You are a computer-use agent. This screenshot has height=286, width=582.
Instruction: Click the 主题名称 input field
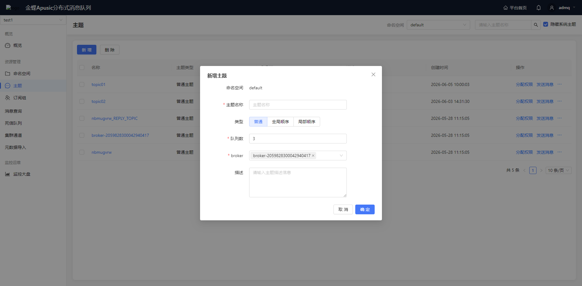click(x=298, y=105)
